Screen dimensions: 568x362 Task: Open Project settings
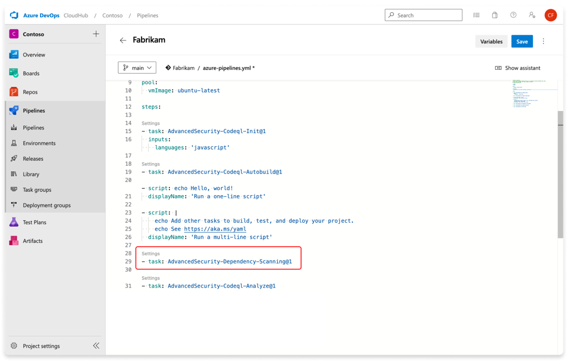[x=42, y=345]
